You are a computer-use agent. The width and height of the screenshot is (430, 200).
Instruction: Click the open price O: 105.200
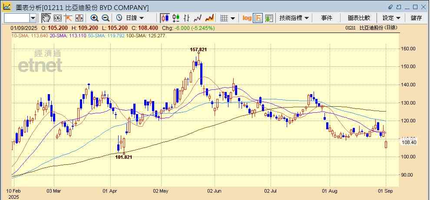coord(54,28)
